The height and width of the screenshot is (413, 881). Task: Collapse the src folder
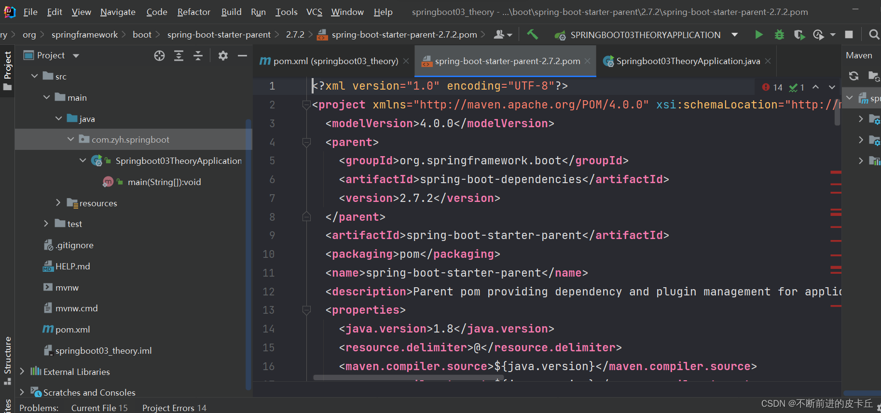coord(34,76)
